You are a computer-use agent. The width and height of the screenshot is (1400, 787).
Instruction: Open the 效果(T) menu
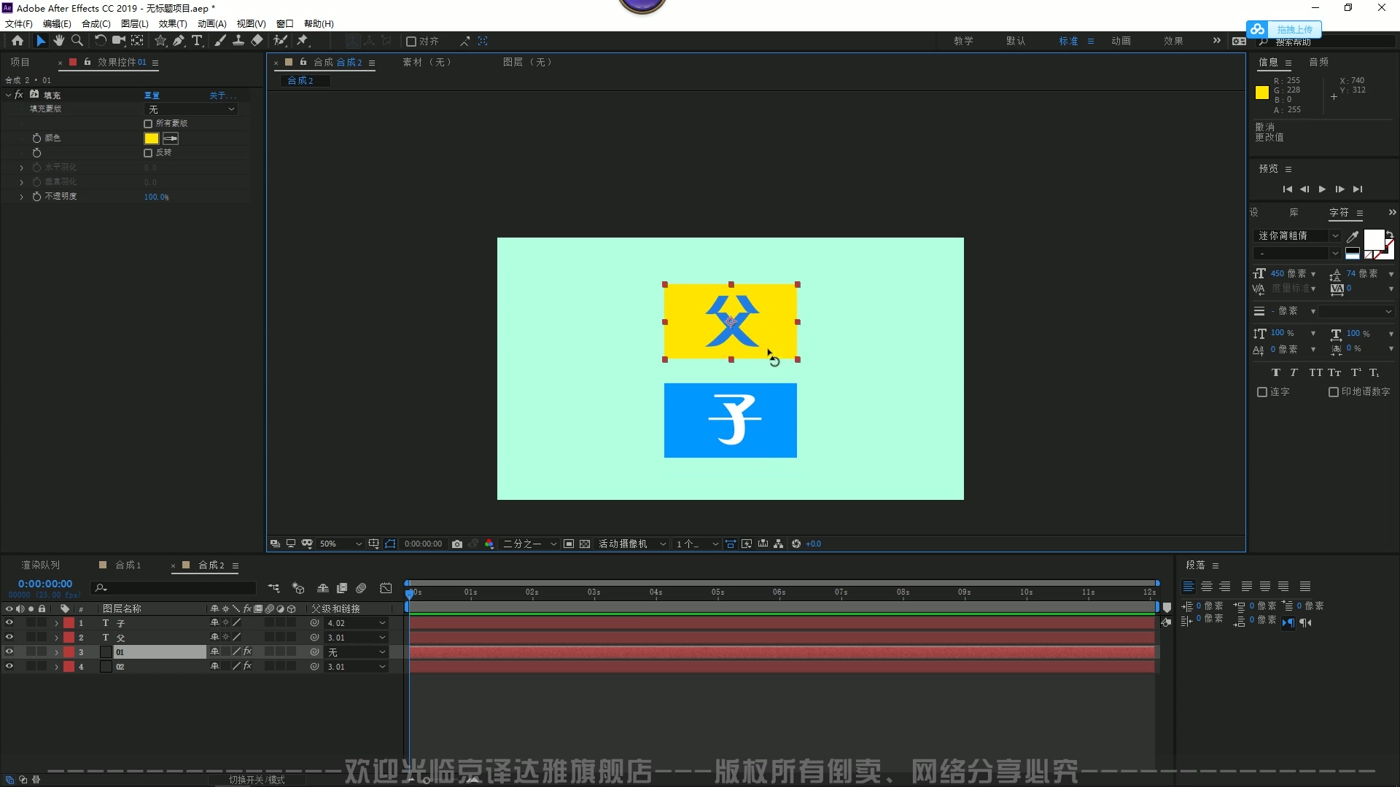point(173,23)
